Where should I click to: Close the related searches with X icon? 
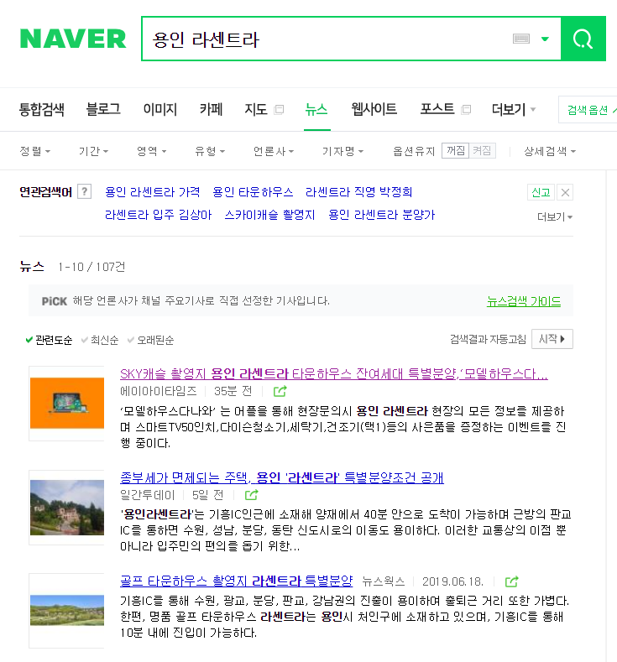[565, 192]
